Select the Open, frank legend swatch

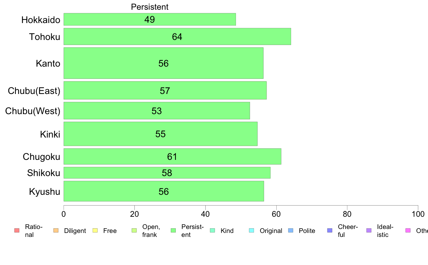(x=134, y=230)
